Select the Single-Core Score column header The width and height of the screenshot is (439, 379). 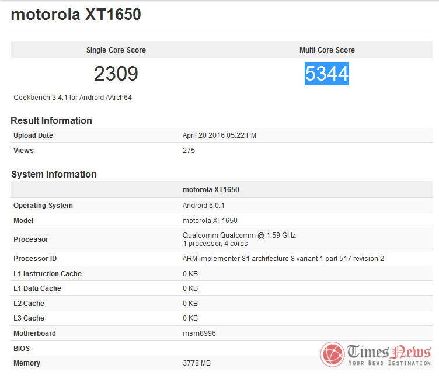(x=116, y=50)
